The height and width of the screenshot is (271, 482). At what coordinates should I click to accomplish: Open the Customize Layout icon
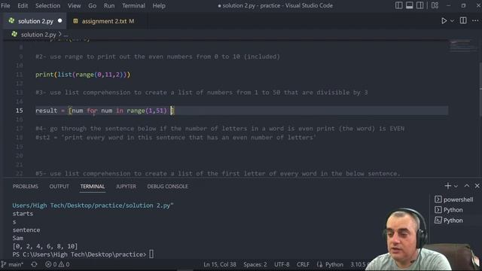(435, 5)
